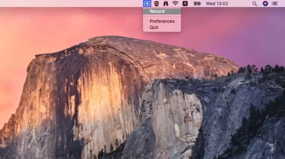
Task: Choose Preferences from the recorder menu
Action: [x=162, y=21]
